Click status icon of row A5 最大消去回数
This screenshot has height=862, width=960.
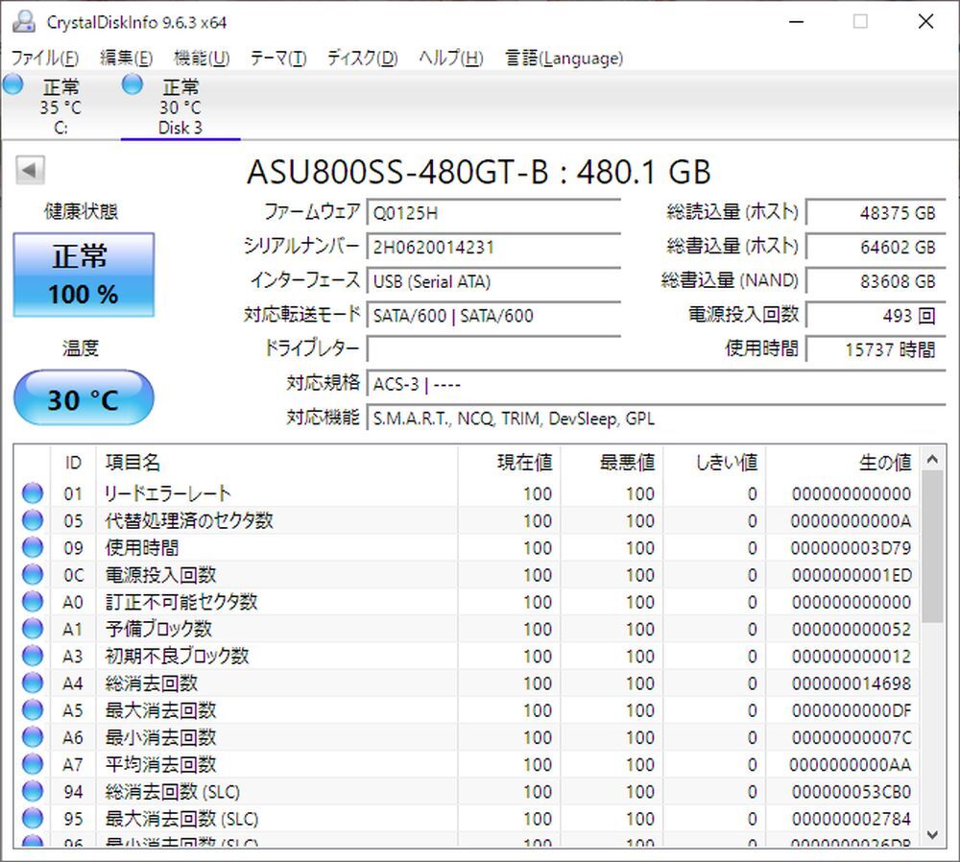(33, 709)
